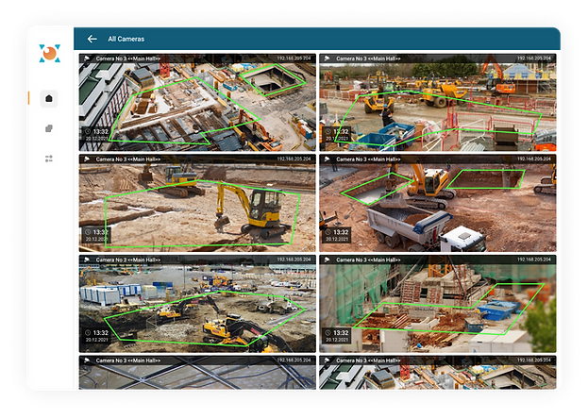Click the IP address label on the red barriers feed

(535, 59)
